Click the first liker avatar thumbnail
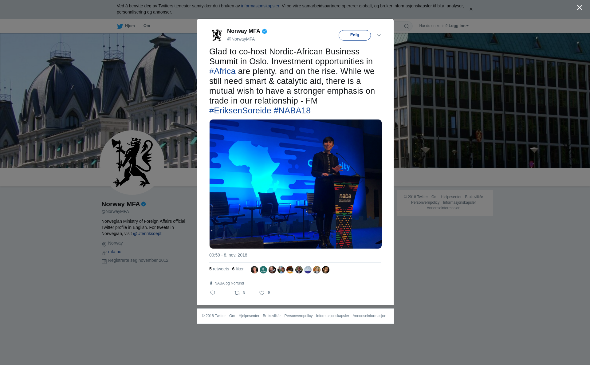The image size is (590, 365). (254, 270)
